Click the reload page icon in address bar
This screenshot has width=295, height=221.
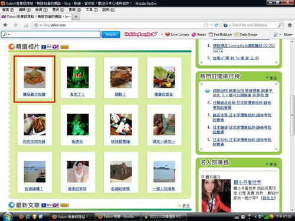tap(217, 25)
